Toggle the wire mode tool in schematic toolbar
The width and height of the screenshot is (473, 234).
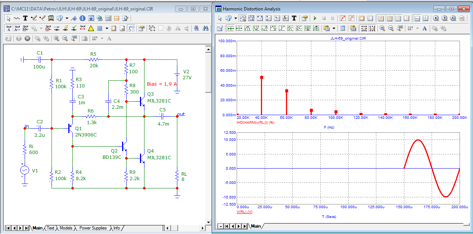tap(34, 18)
